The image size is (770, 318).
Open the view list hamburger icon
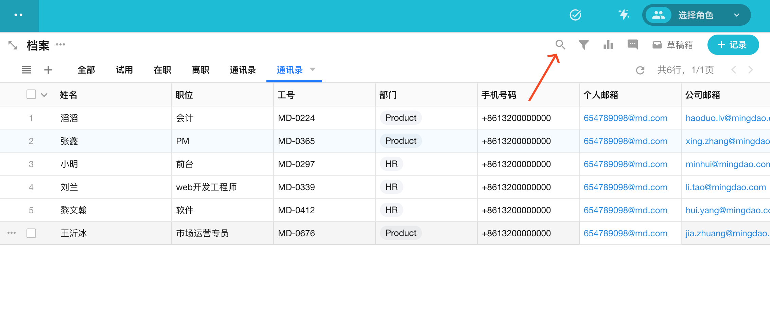point(27,70)
